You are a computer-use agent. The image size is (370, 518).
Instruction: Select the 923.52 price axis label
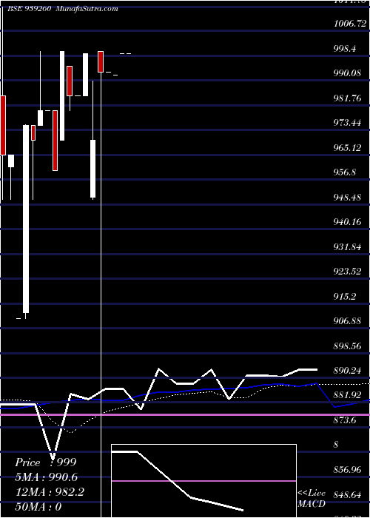(347, 272)
